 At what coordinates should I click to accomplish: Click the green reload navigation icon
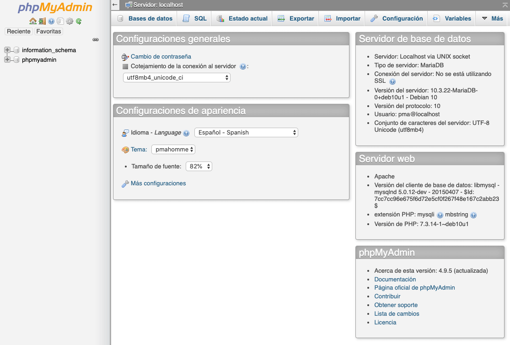point(78,22)
